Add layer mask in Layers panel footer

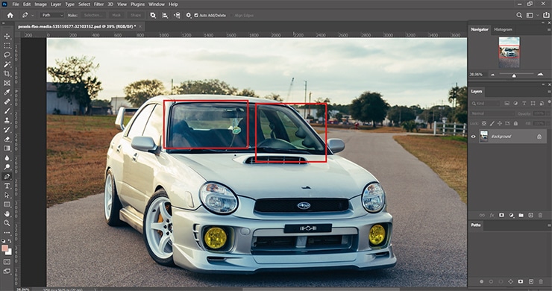click(501, 215)
